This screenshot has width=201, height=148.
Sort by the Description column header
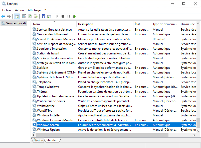pyautogui.click(x=105, y=24)
